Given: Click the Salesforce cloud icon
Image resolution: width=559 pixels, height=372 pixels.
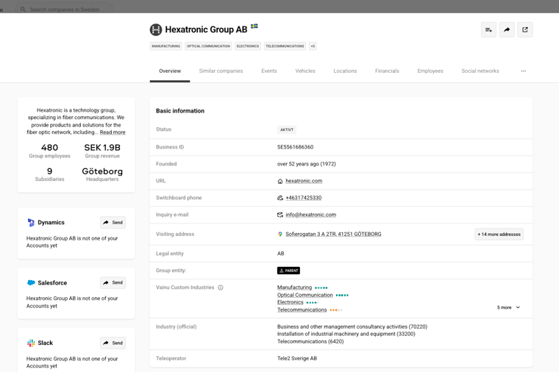Looking at the screenshot, I should click(x=31, y=283).
